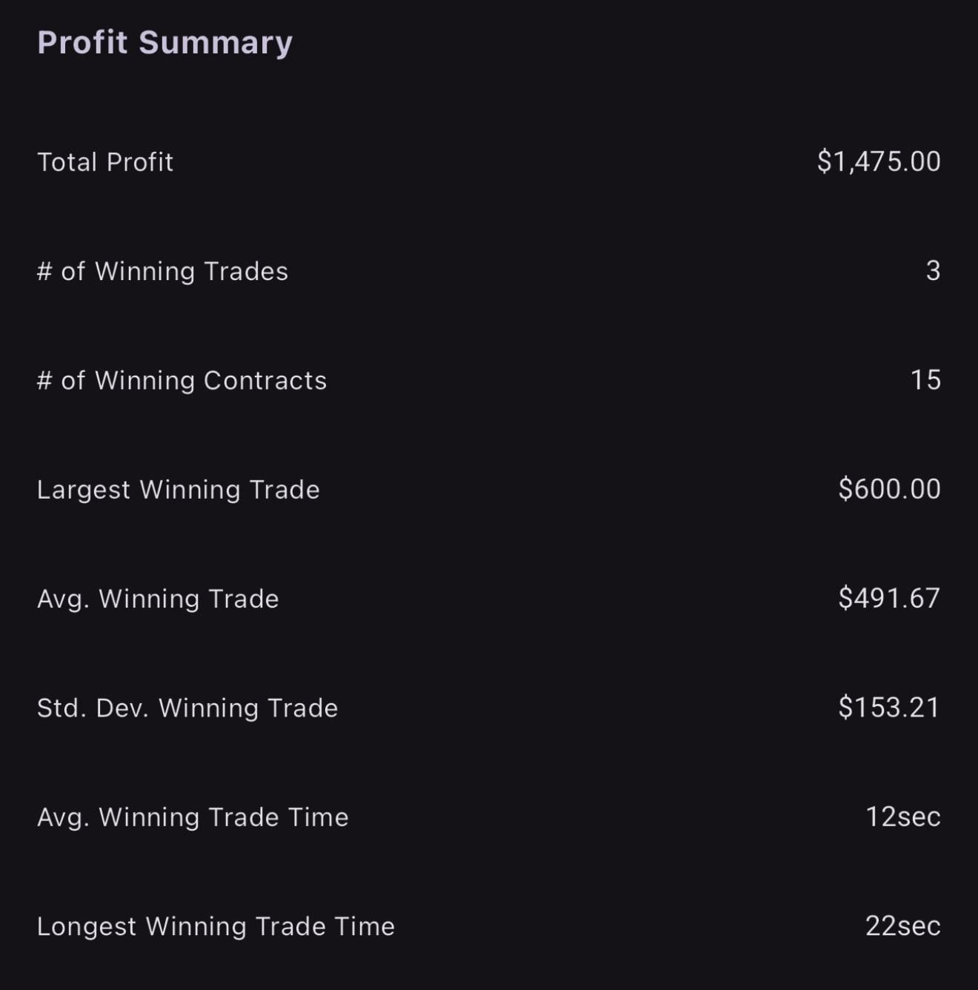The width and height of the screenshot is (978, 990).
Task: Click the word Profit in the title
Action: (82, 42)
